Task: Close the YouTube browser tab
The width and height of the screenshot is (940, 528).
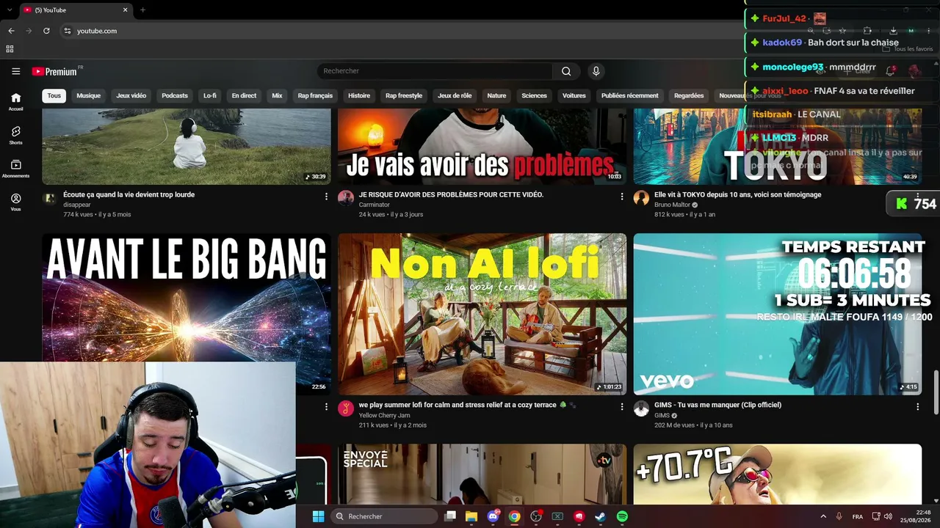Action: [126, 10]
